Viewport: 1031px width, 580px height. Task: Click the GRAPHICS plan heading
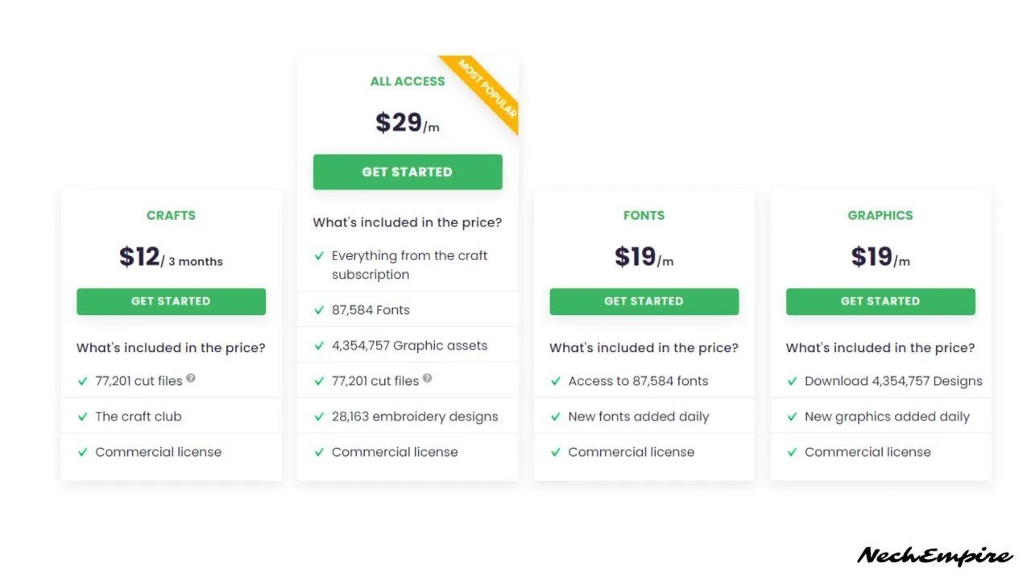[880, 215]
